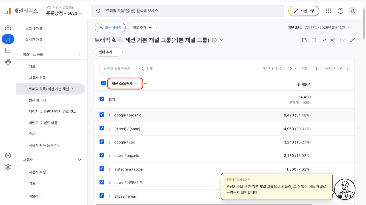The height and width of the screenshot is (205, 366).
Task: Select the Reports bar-chart rail icon
Action: [8, 39]
